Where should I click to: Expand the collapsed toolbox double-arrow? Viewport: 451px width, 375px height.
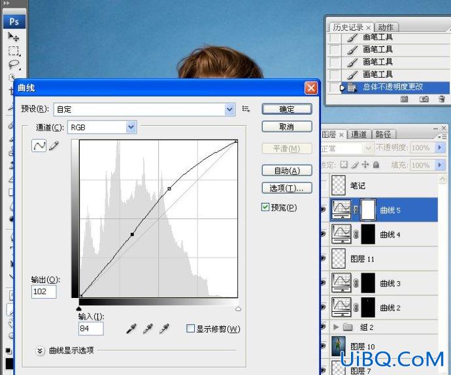pos(7,3)
